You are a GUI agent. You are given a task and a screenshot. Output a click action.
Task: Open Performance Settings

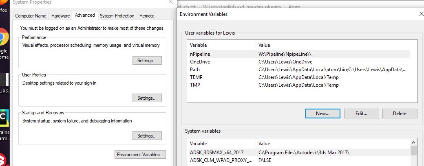(x=147, y=61)
